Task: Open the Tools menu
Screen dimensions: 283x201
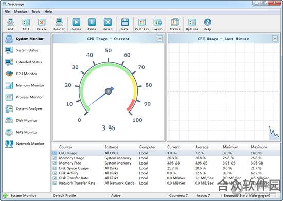Action: tap(36, 12)
